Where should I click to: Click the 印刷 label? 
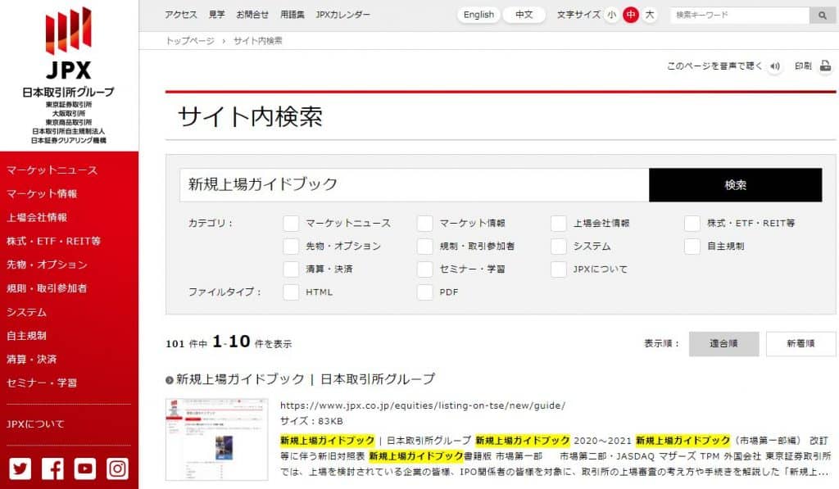(x=803, y=66)
